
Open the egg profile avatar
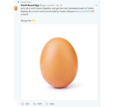coord(16,8)
